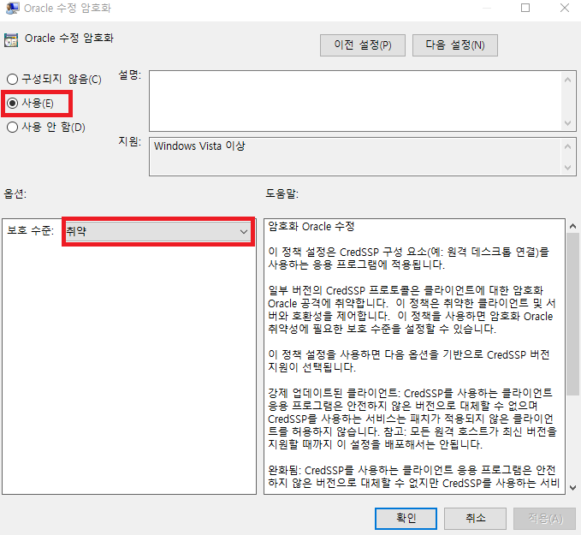The height and width of the screenshot is (535, 581).
Task: Confirm with the 확인 button
Action: 406,518
